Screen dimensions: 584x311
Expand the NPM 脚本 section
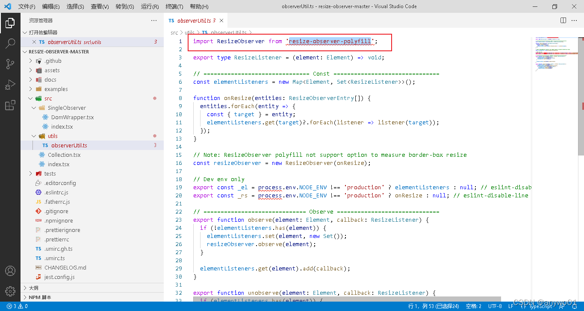tap(92, 297)
